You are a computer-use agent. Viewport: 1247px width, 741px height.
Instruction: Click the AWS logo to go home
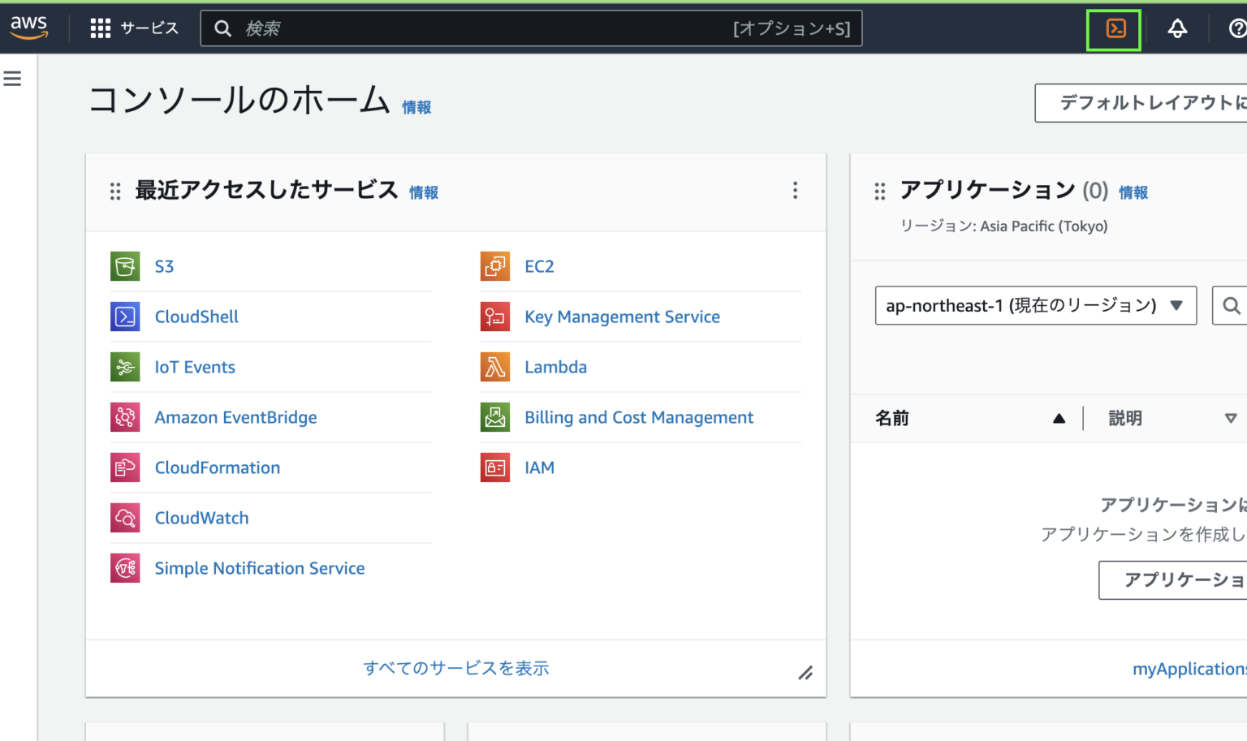click(29, 27)
